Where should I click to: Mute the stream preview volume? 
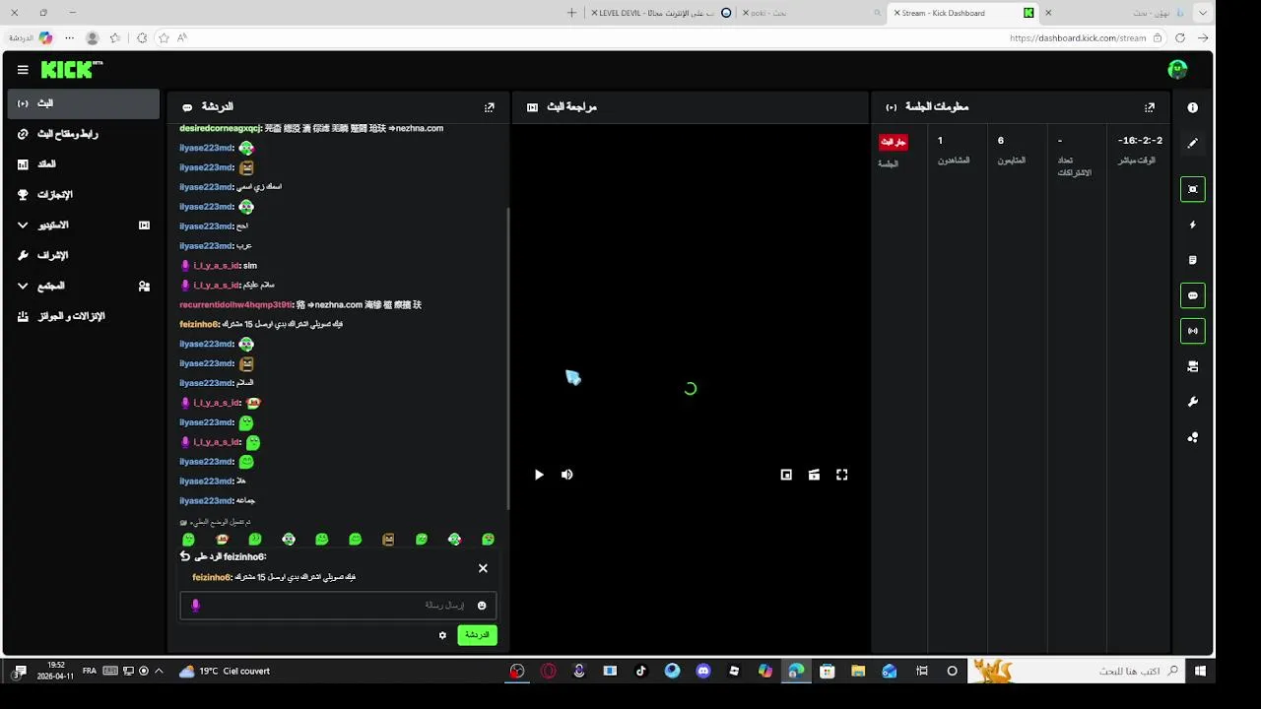pyautogui.click(x=567, y=475)
